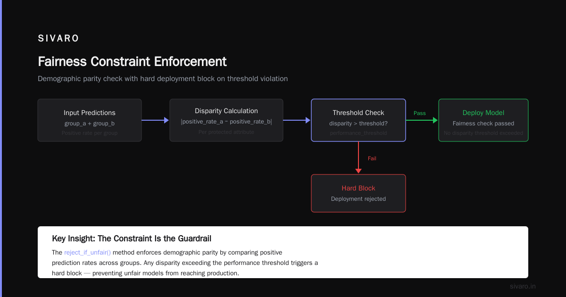This screenshot has width=566, height=297.
Task: Open the sivaro.in footer link
Action: [523, 286]
